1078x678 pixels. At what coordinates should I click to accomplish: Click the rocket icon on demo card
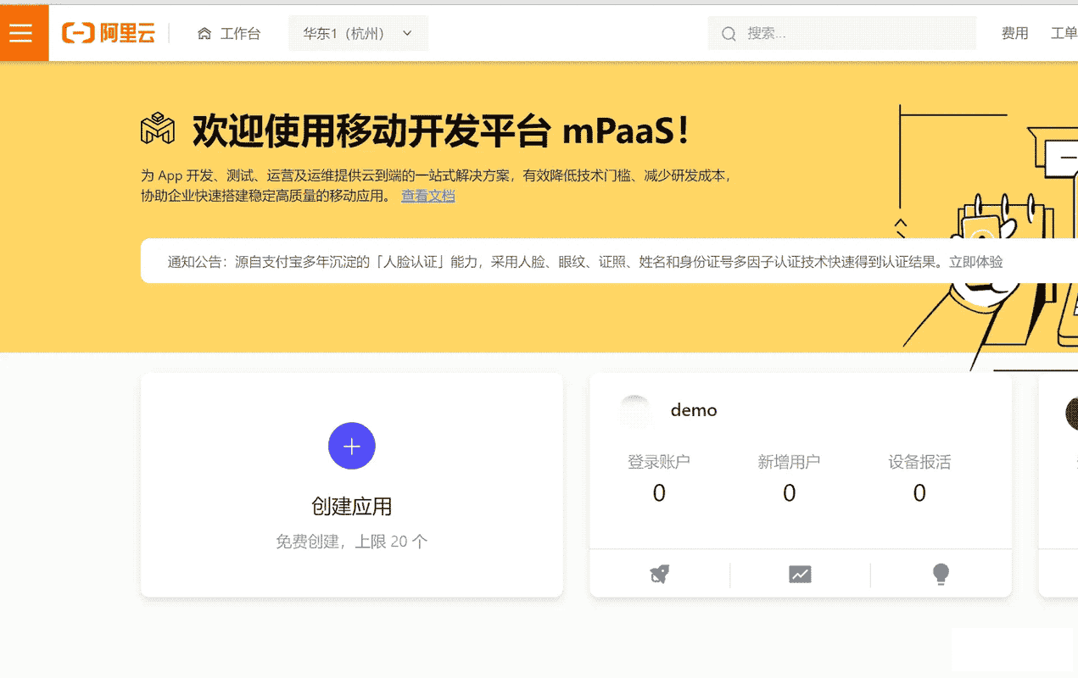[x=660, y=575]
